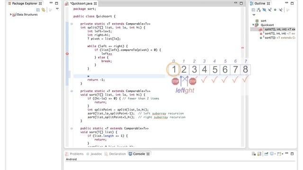This screenshot has height=170, width=303.
Task: Maximize the editor area
Action: coord(241,3)
